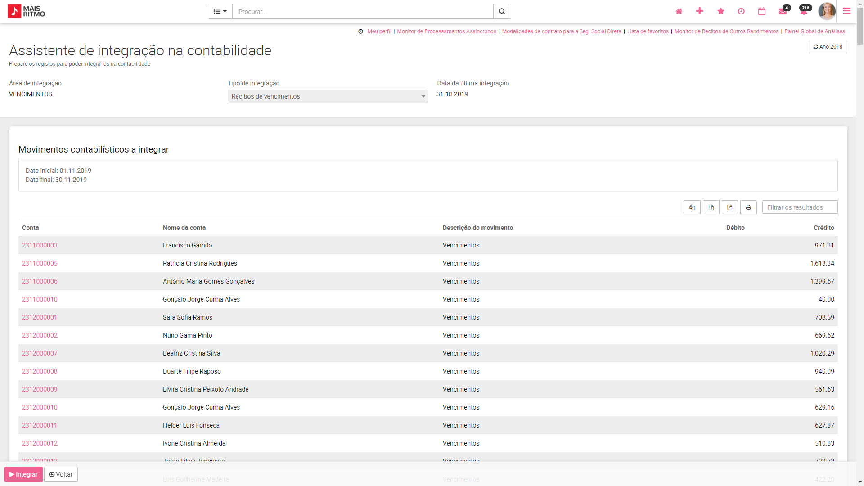Viewport: 864px width, 486px height.
Task: Open favorites star icon
Action: tap(720, 11)
